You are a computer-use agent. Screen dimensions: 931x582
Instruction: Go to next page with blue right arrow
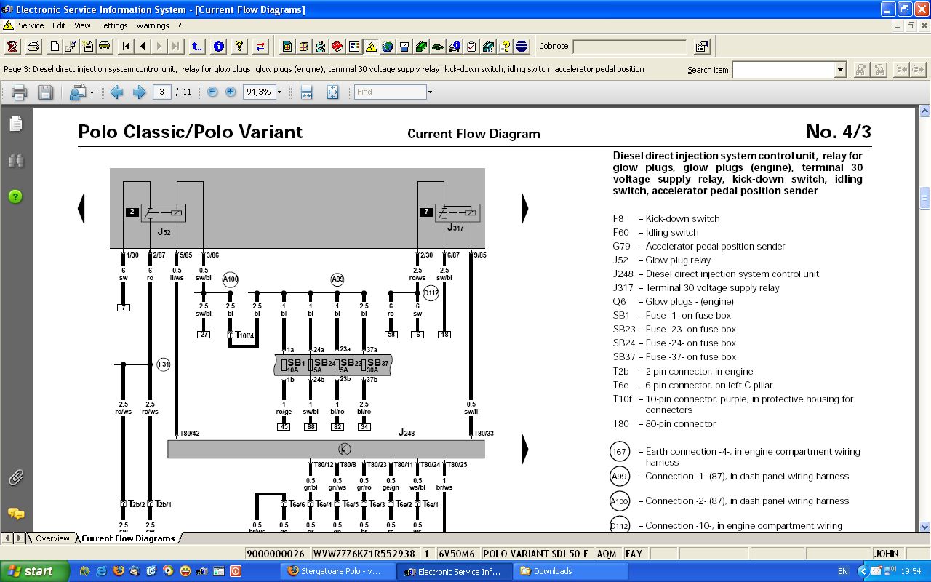139,92
